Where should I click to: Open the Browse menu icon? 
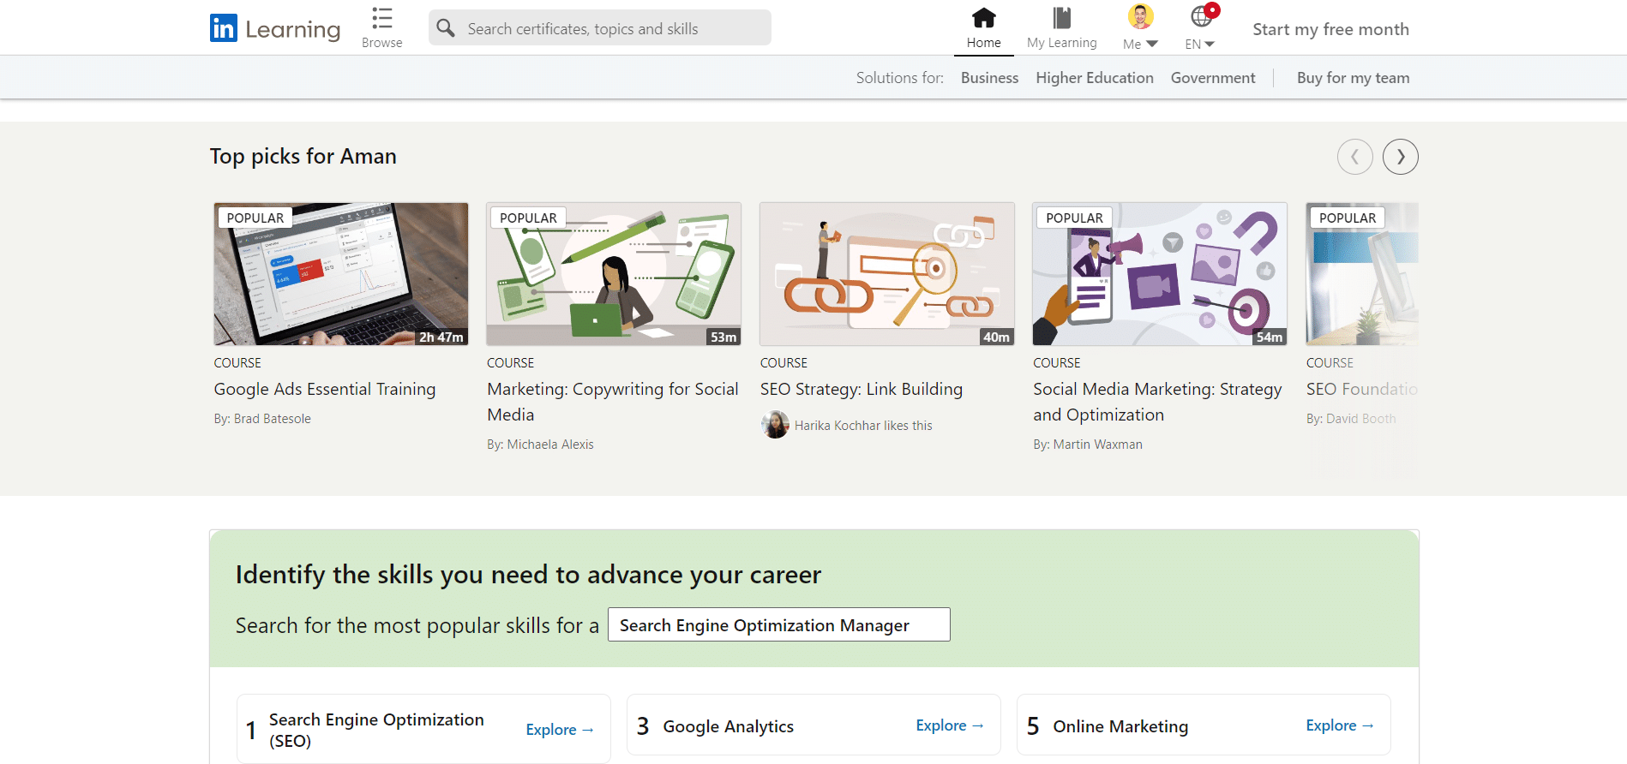[x=382, y=18]
